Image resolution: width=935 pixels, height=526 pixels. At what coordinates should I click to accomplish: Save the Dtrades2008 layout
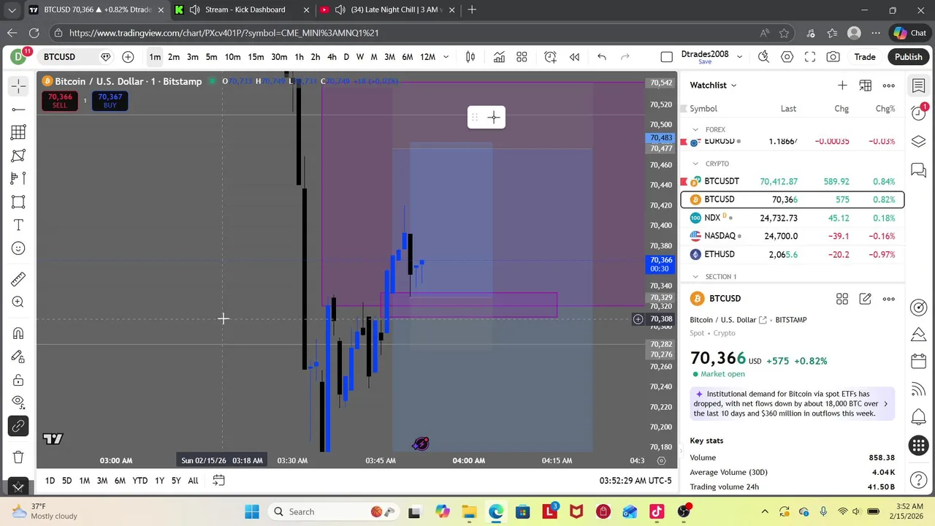(x=705, y=62)
